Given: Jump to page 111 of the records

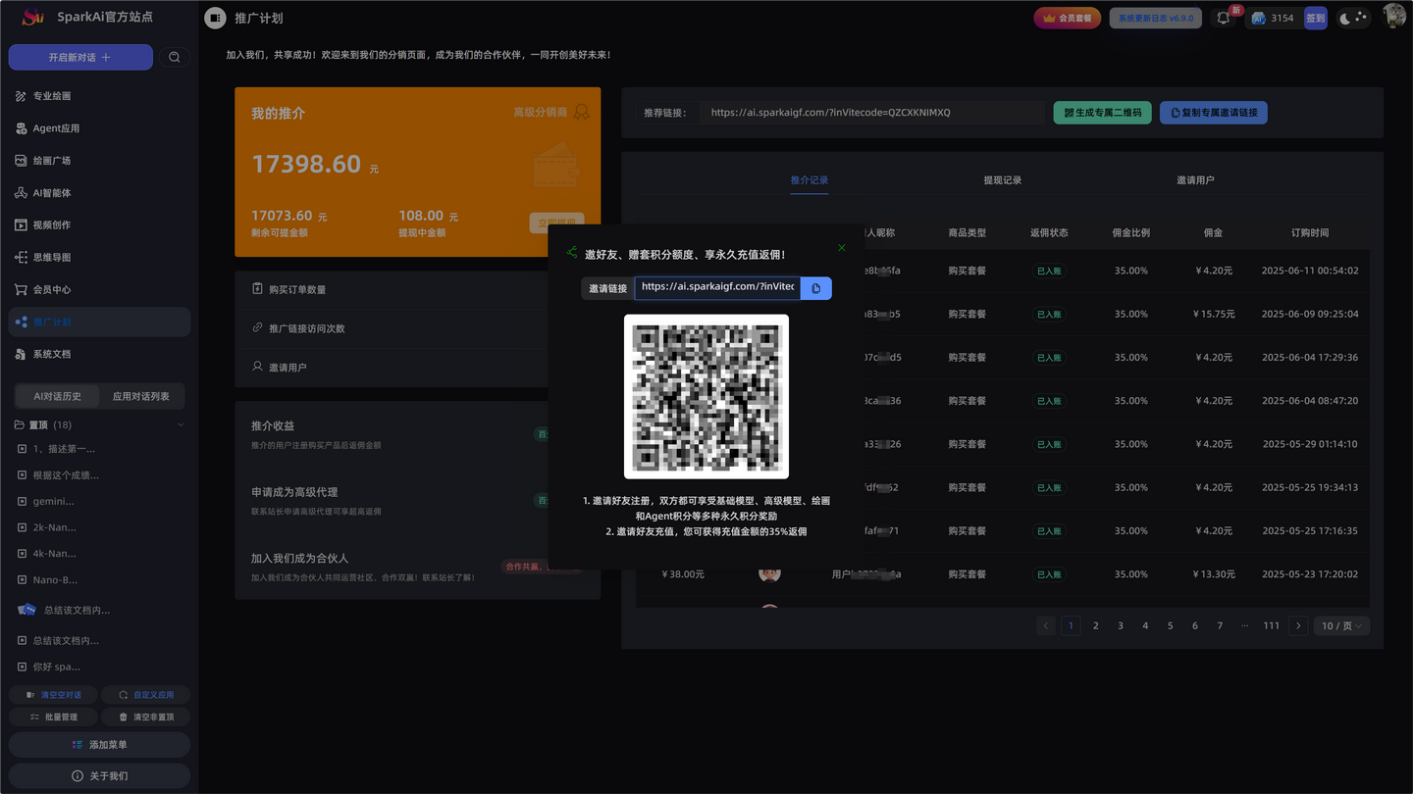Looking at the screenshot, I should point(1272,625).
